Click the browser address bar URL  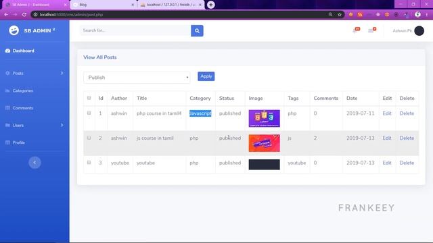tap(71, 15)
